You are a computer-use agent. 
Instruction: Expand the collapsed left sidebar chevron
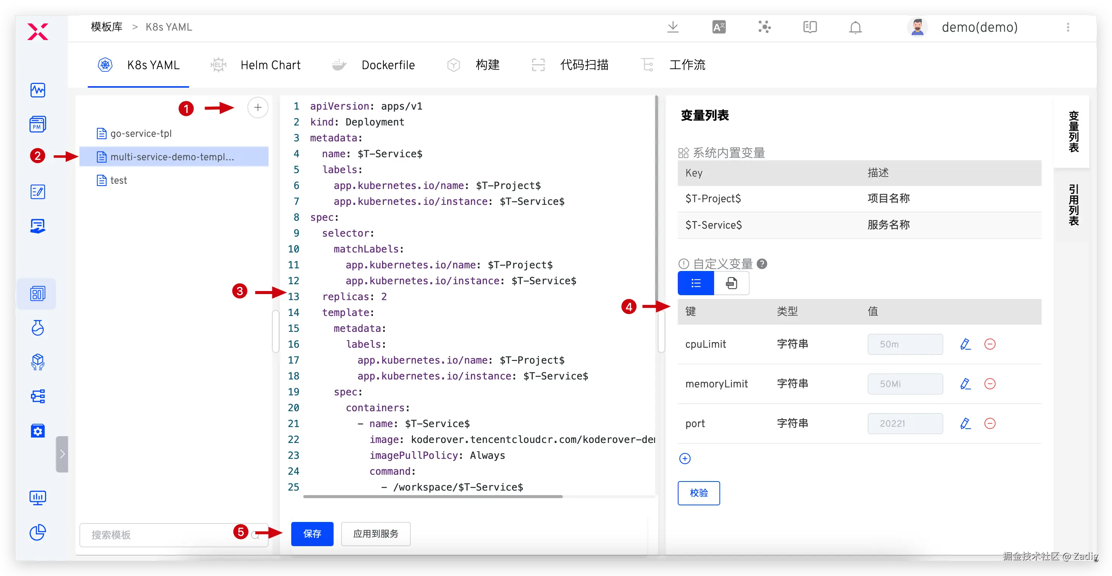[62, 454]
